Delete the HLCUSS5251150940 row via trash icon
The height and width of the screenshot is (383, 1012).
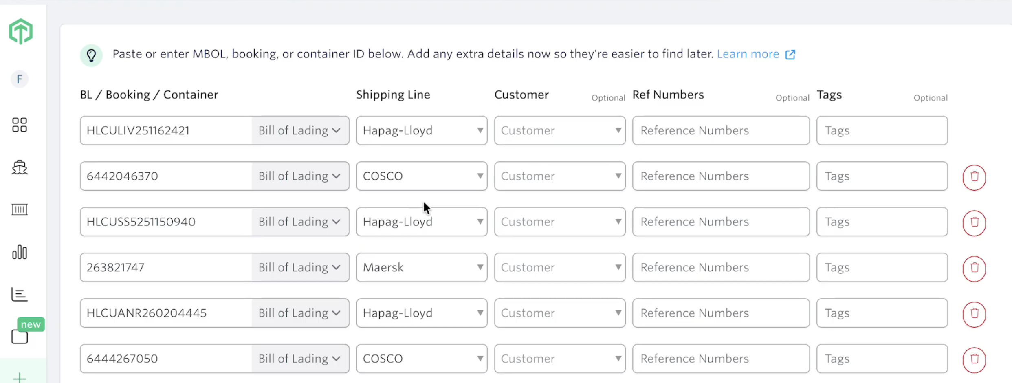(x=974, y=222)
